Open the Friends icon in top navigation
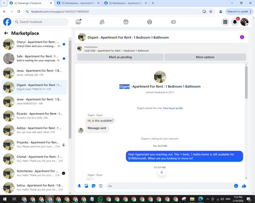 coord(102,22)
